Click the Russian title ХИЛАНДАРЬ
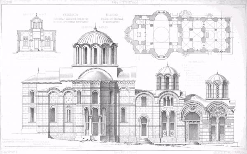 (x=68, y=15)
